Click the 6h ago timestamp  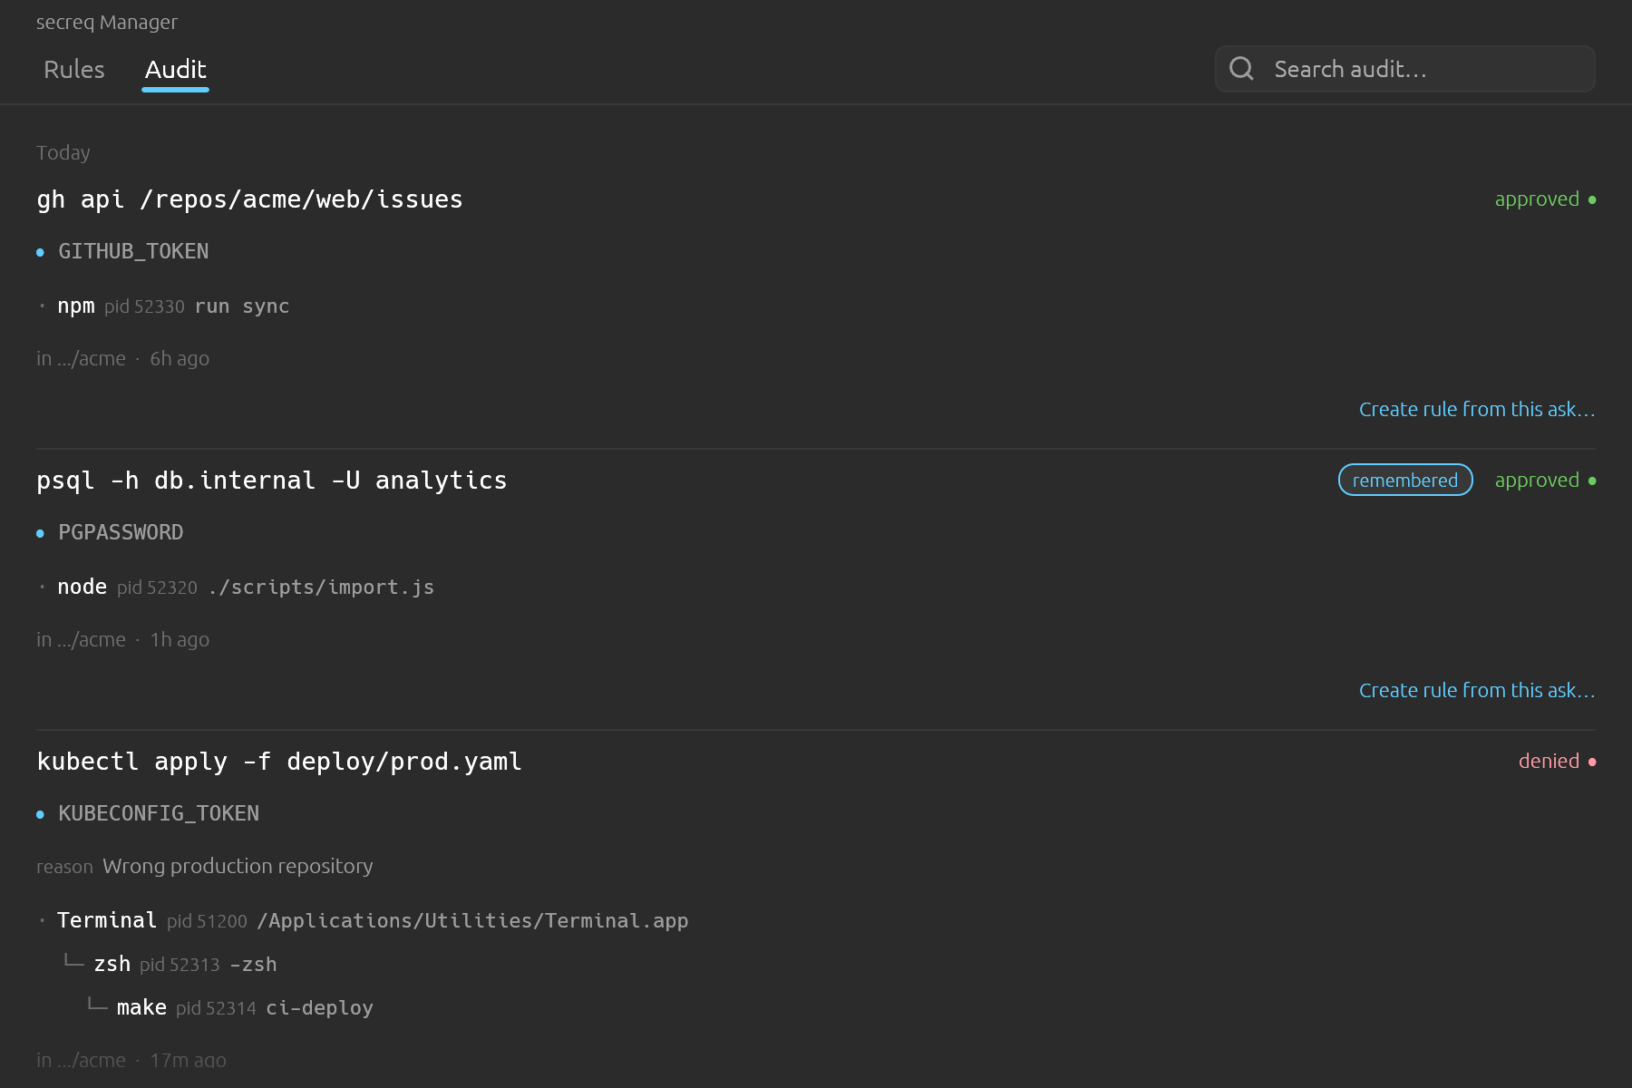click(180, 359)
